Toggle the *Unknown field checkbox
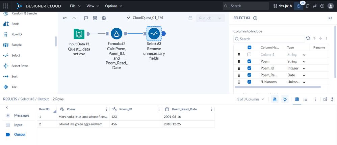 click(249, 82)
